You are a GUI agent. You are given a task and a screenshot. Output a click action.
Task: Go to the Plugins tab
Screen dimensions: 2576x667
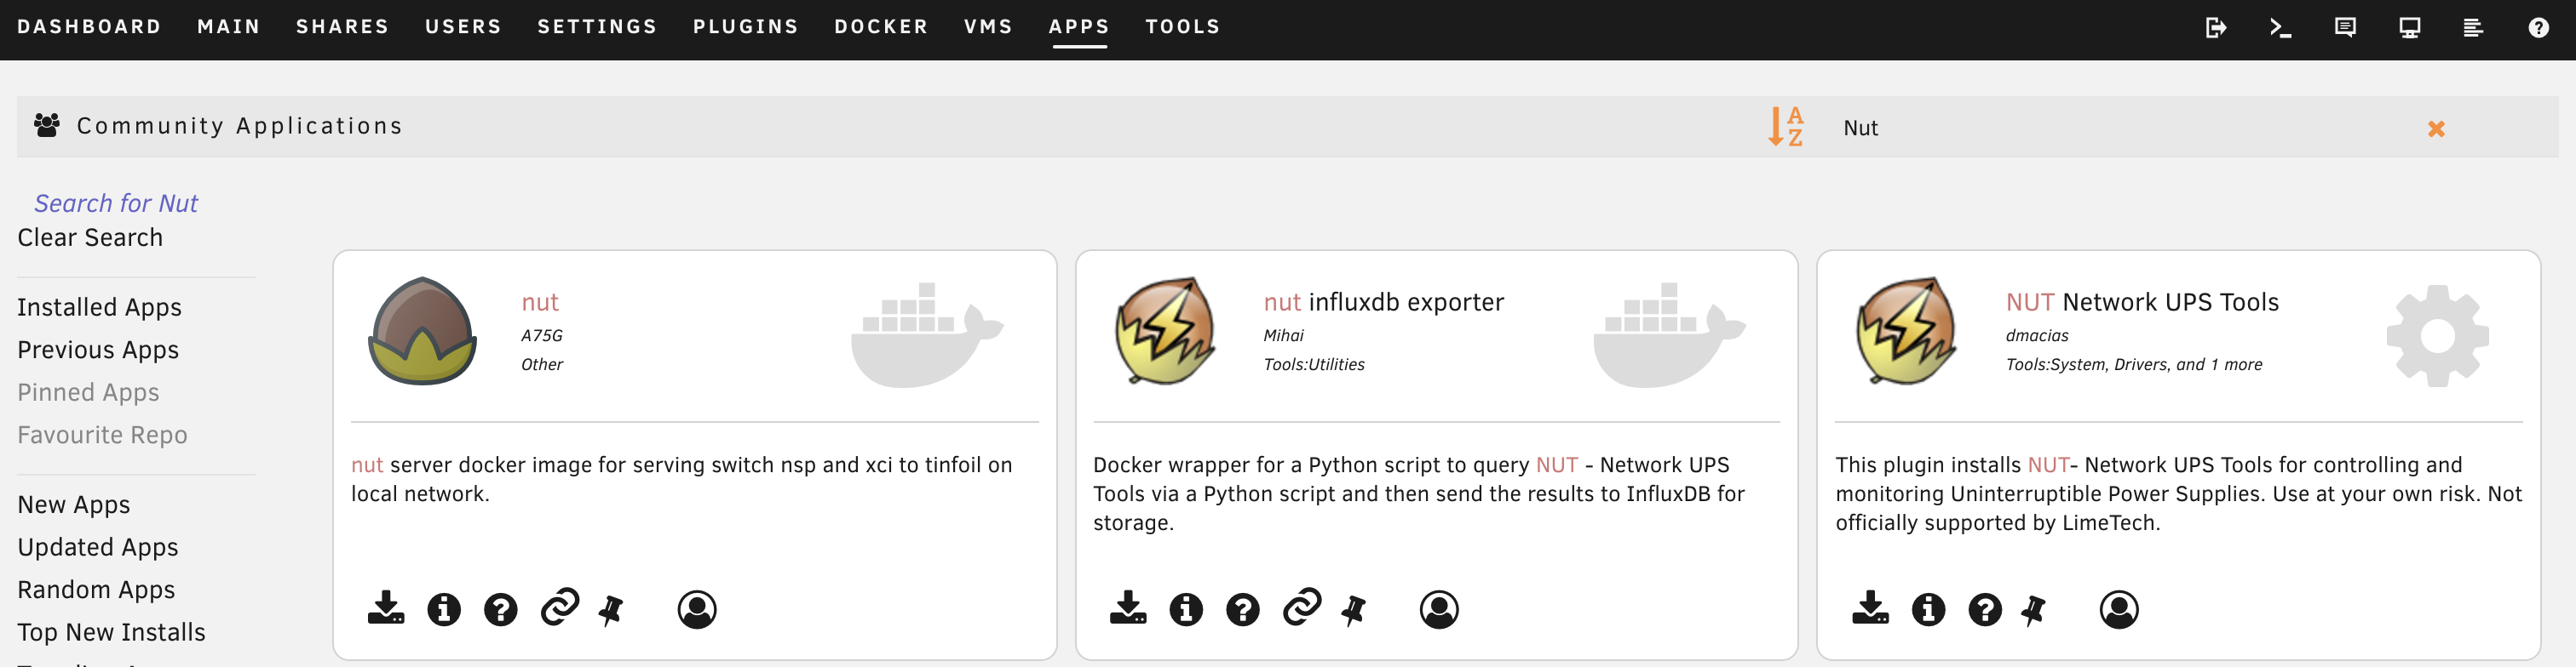coord(746,27)
